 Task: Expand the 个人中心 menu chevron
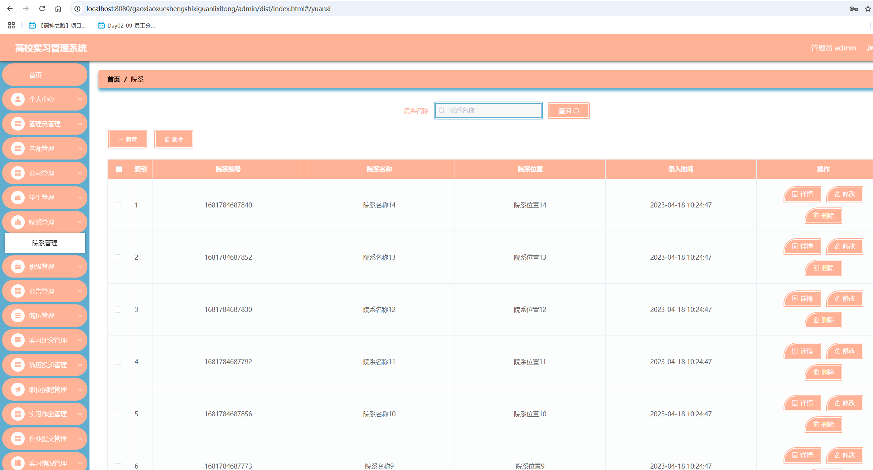pos(80,99)
